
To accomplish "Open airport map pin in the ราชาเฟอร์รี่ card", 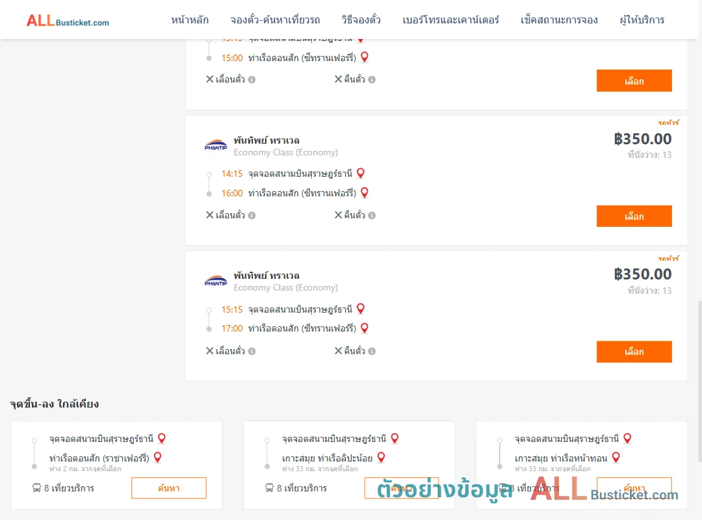I will pyautogui.click(x=162, y=438).
